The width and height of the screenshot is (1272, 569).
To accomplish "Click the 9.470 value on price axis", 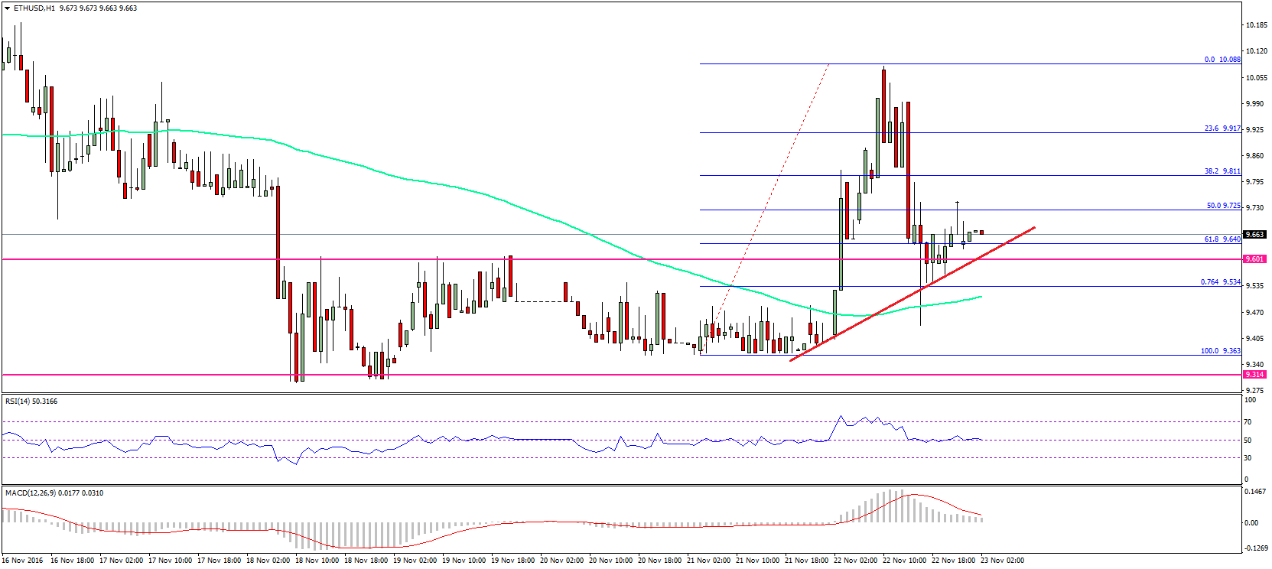I will [1254, 313].
